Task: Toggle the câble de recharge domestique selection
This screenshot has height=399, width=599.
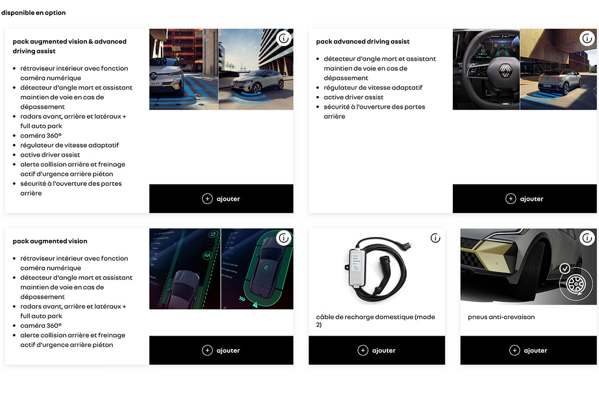Action: (x=377, y=350)
